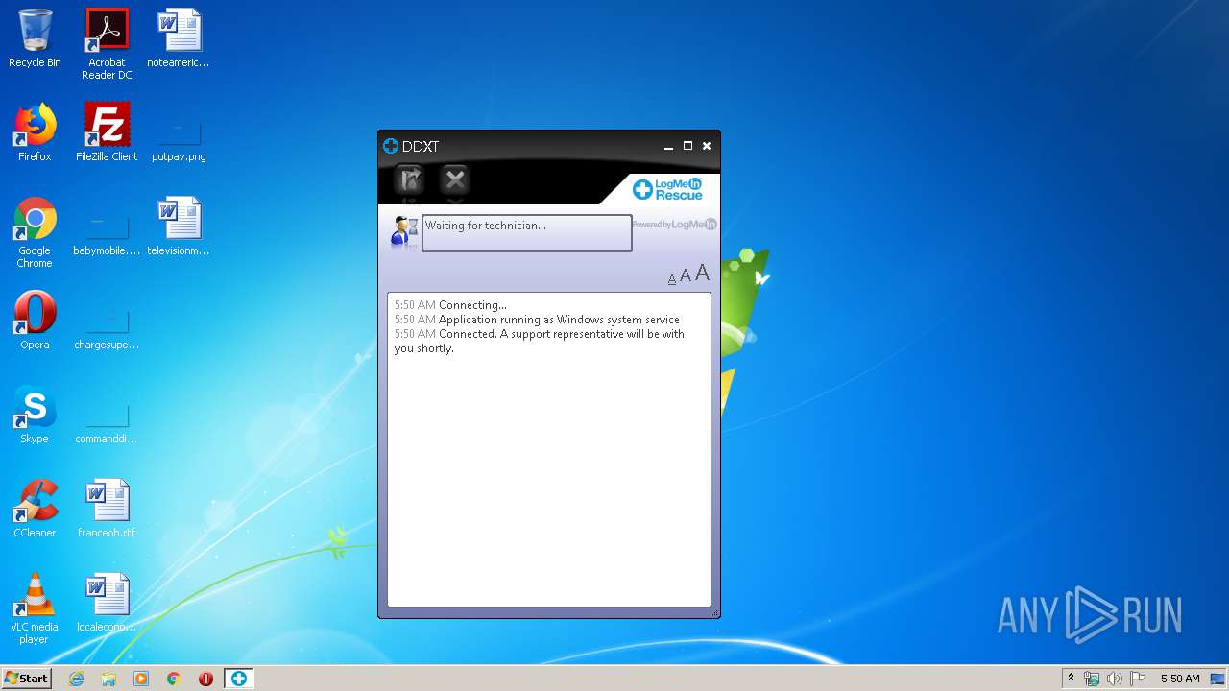Click the Powered by LogMeIn text
The width and height of the screenshot is (1229, 691).
click(x=674, y=225)
